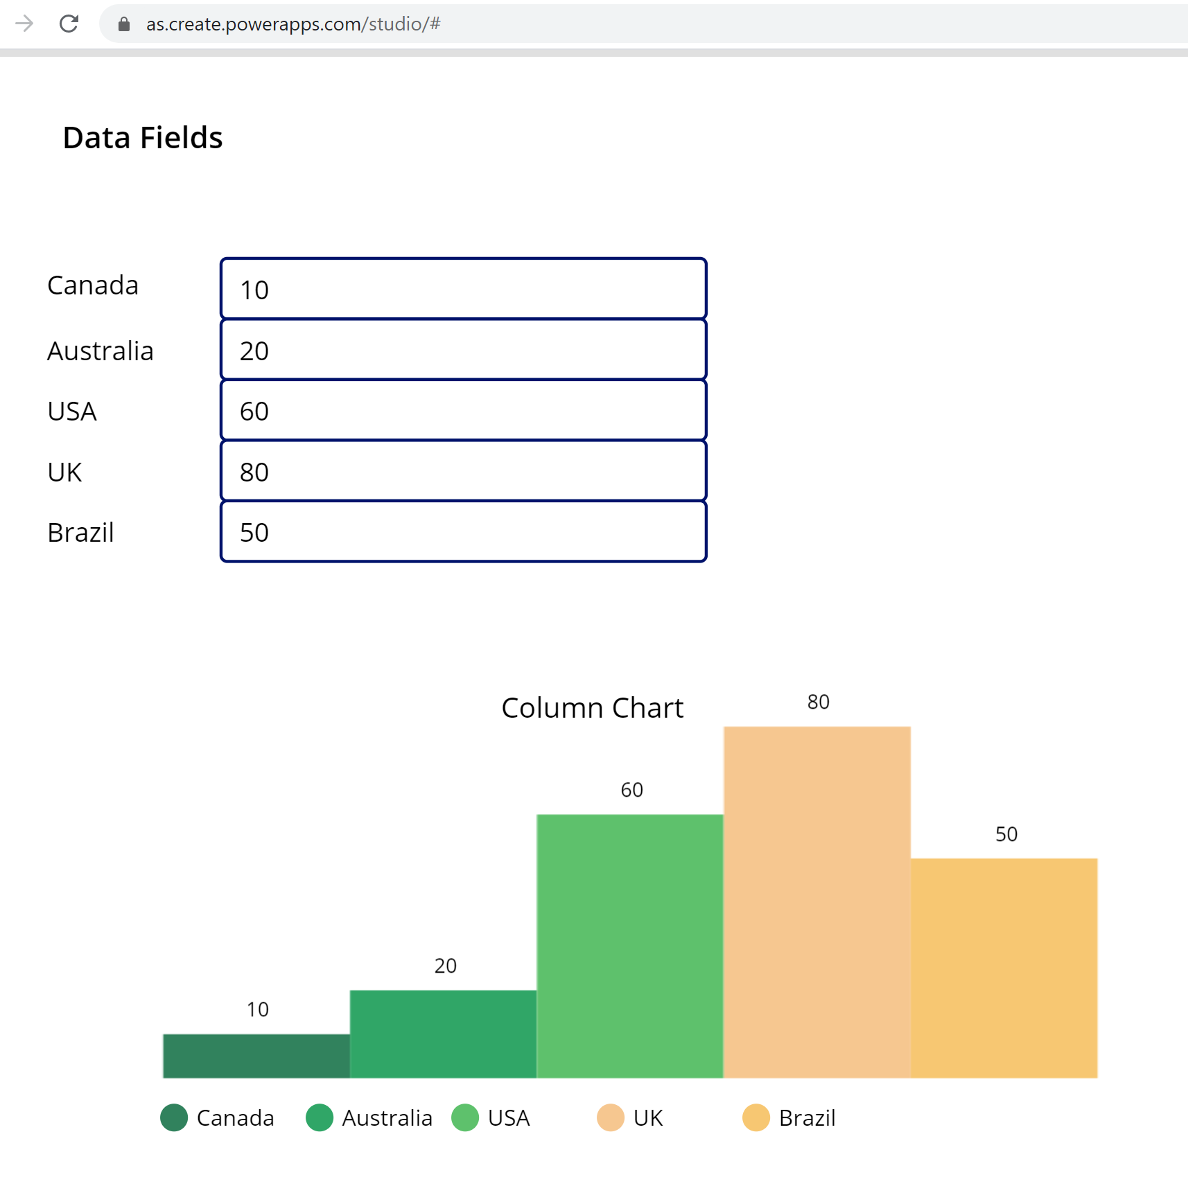The image size is (1188, 1186).
Task: Select the USA legend swatch
Action: click(465, 1117)
